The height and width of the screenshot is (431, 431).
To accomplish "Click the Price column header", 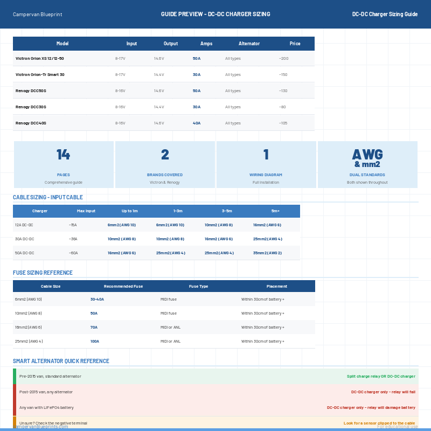I will click(295, 44).
